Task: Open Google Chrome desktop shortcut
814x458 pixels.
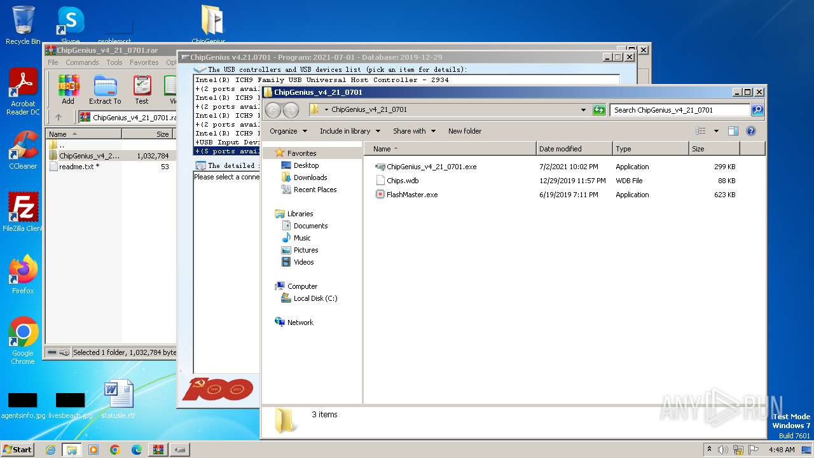Action: [23, 340]
